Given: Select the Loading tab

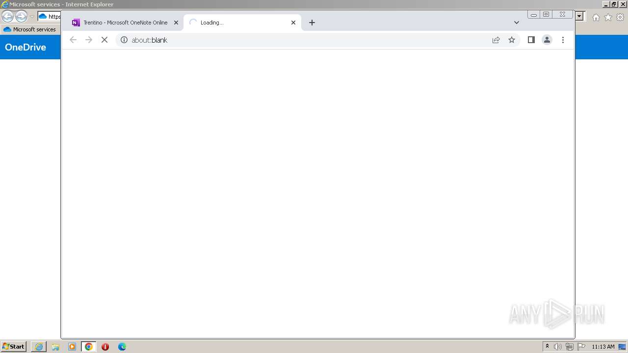Looking at the screenshot, I should tap(242, 23).
